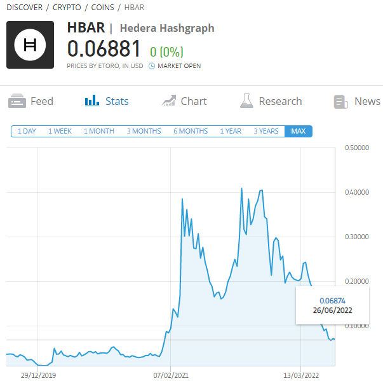
Task: Select the 1 DAY time range
Action: (x=27, y=131)
